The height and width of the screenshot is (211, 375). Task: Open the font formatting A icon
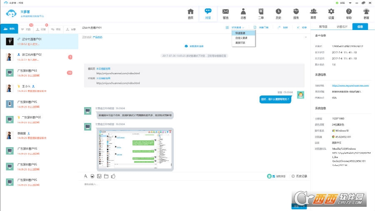click(85, 176)
